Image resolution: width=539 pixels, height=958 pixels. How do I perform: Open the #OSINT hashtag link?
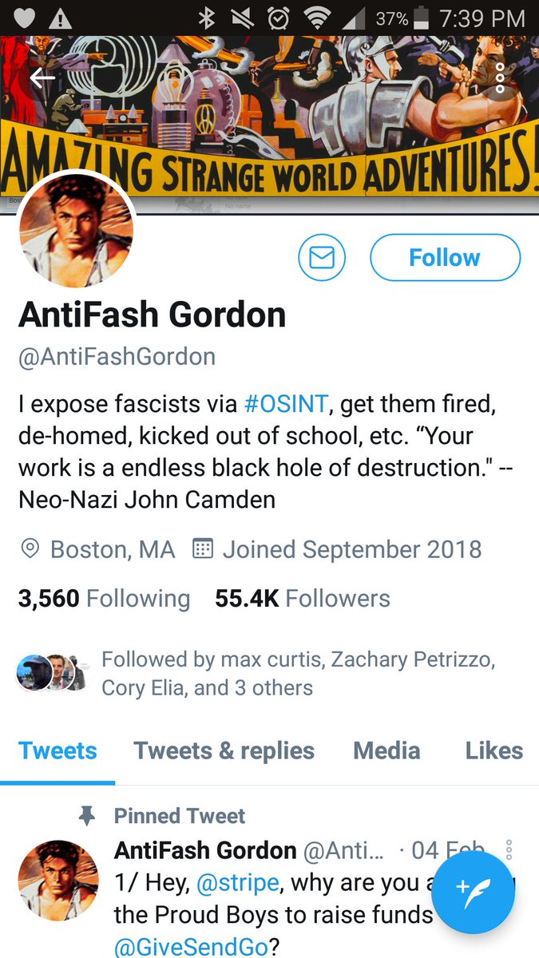click(x=286, y=403)
